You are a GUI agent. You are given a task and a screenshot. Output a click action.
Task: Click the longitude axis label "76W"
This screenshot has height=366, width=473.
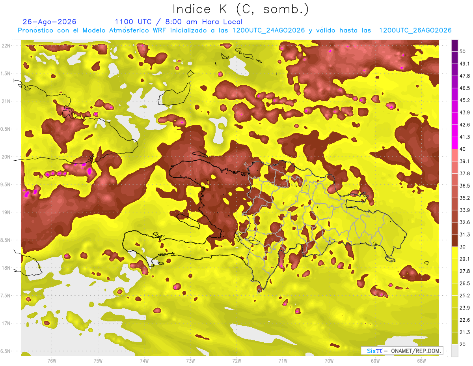[x=52, y=361]
